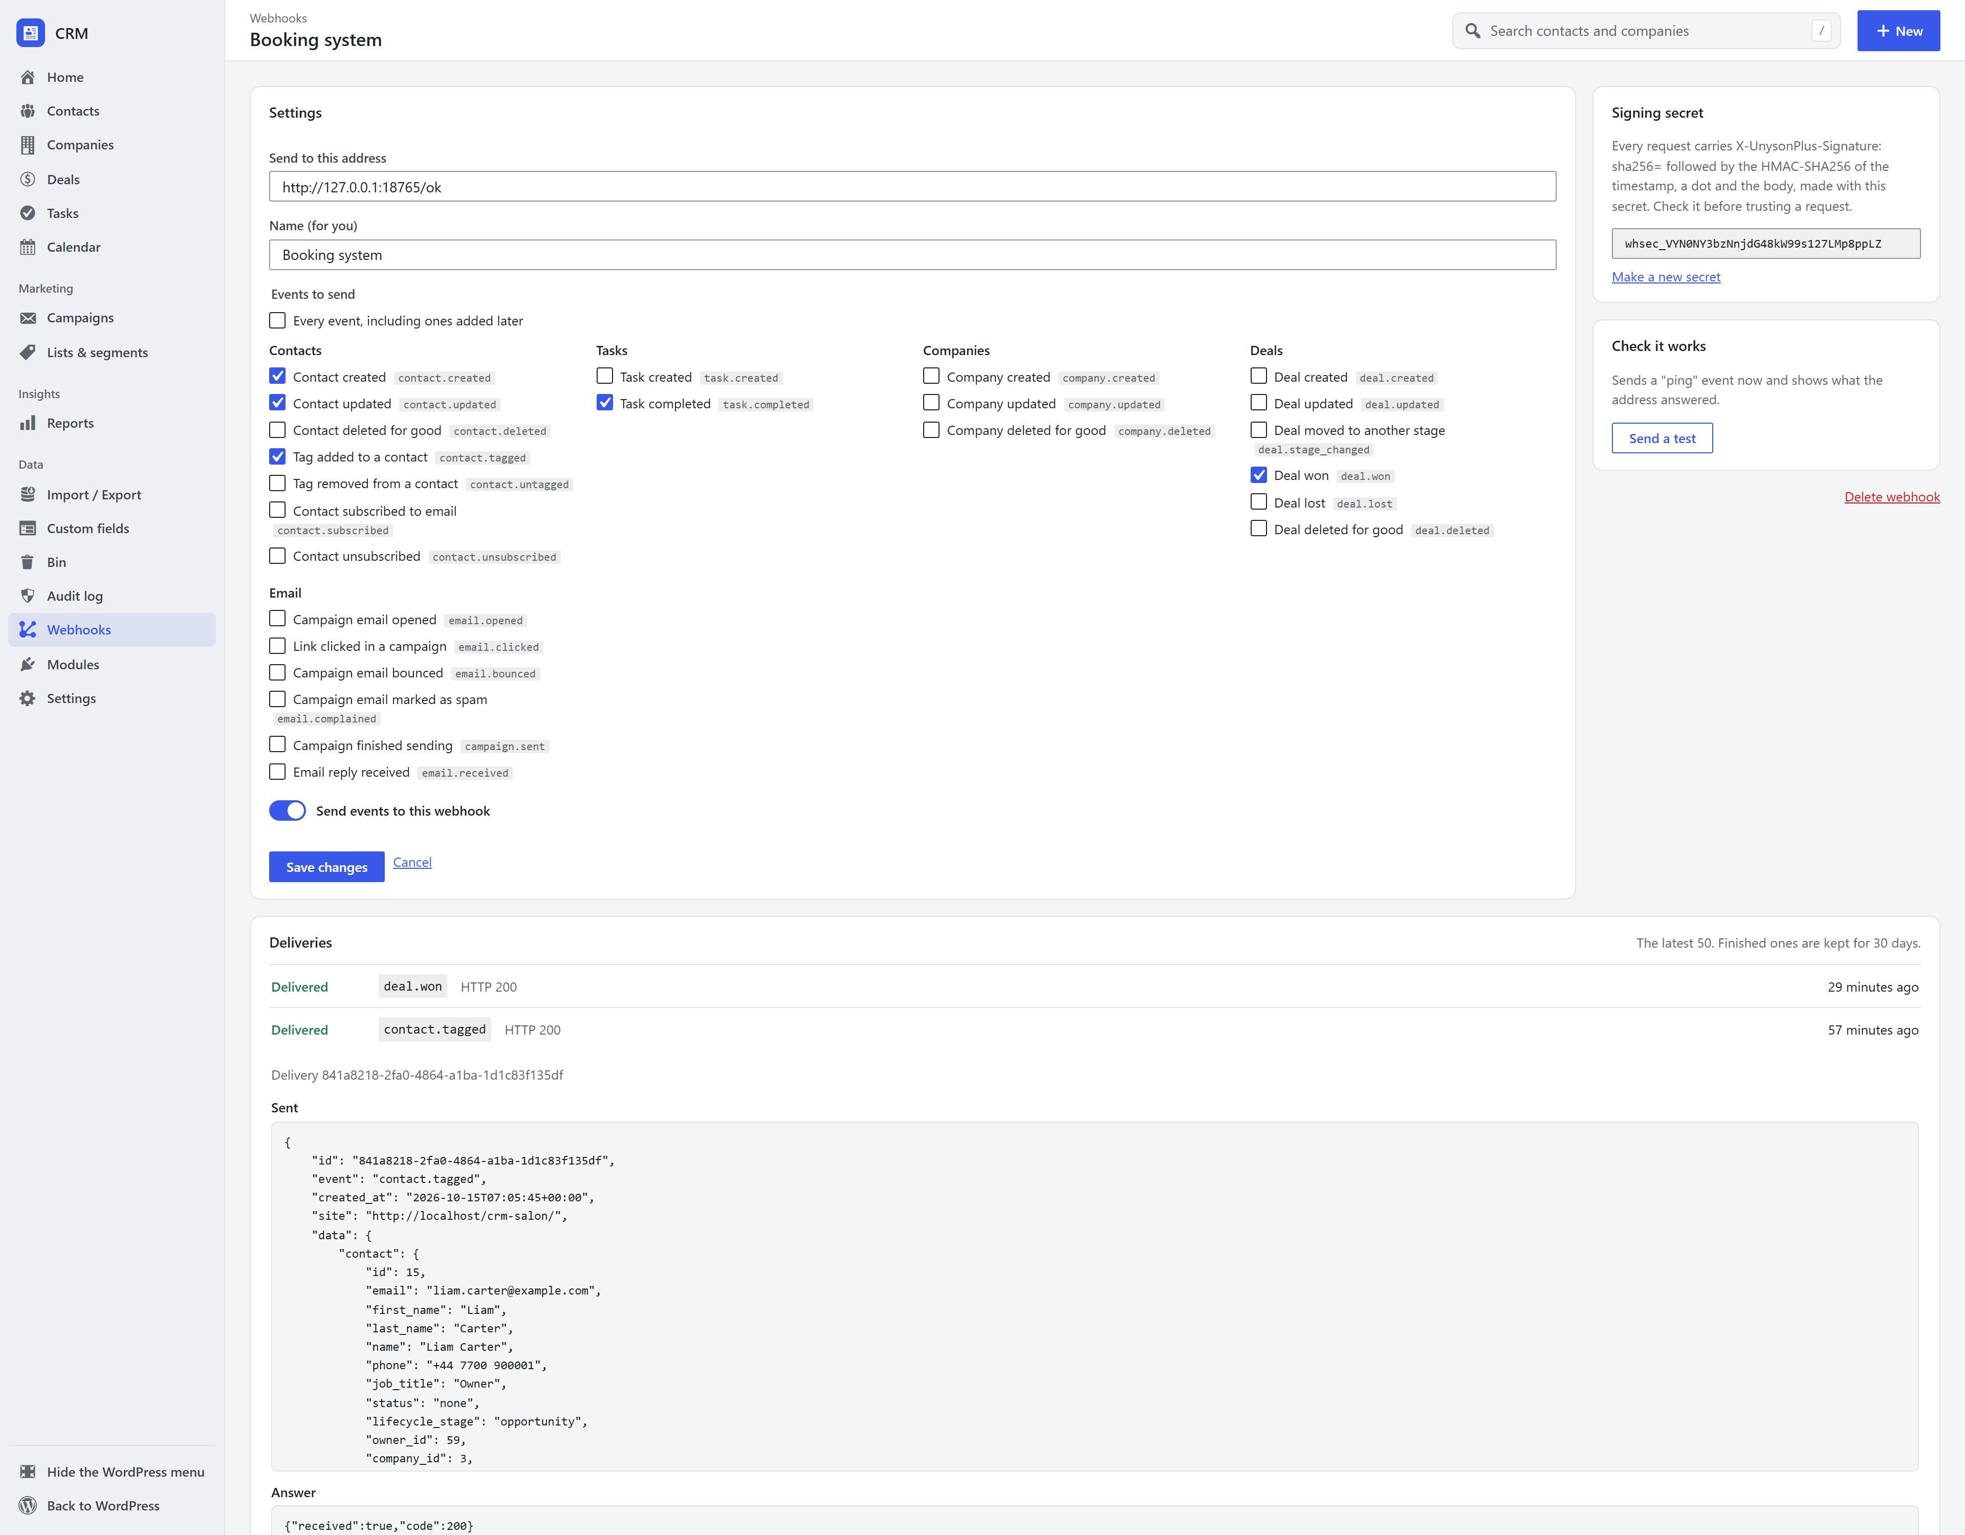
Task: Open Modules via its plug icon
Action: 28,664
